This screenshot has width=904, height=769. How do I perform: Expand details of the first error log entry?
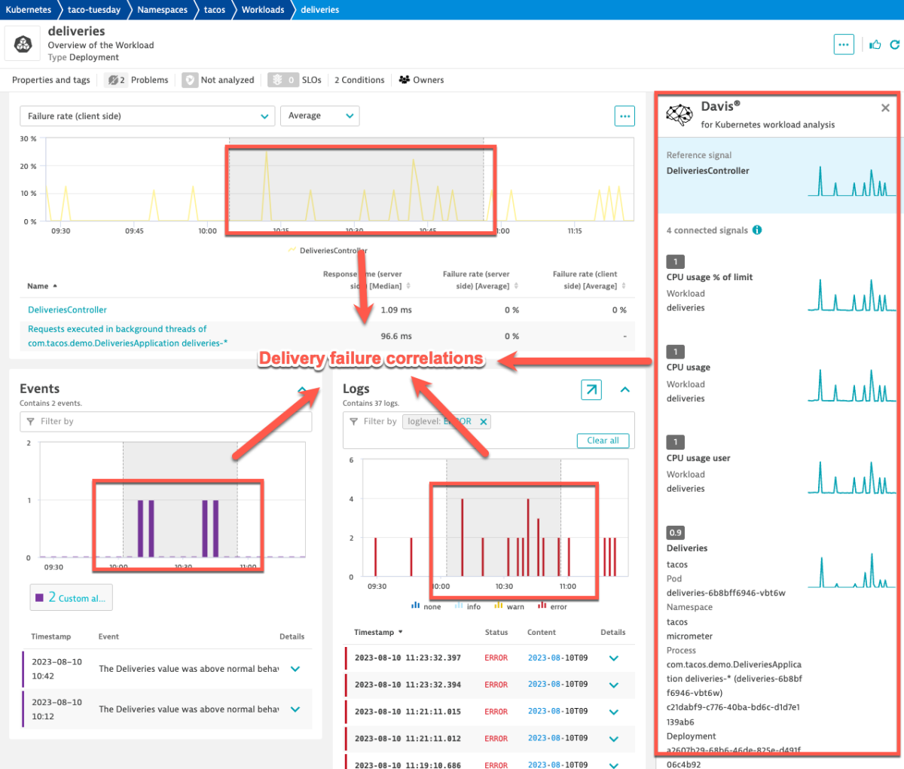[613, 658]
